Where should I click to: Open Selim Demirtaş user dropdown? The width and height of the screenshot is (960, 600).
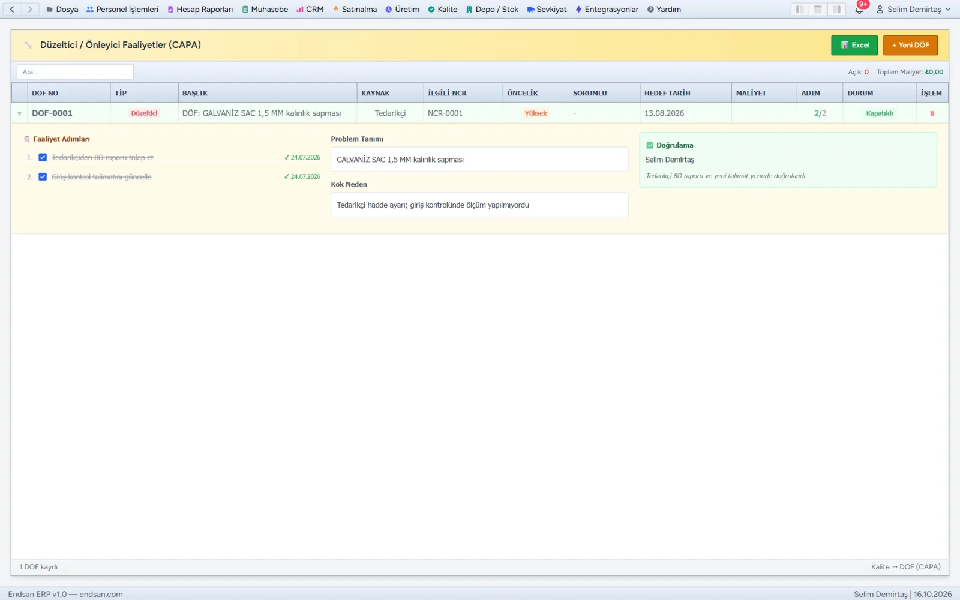point(913,9)
